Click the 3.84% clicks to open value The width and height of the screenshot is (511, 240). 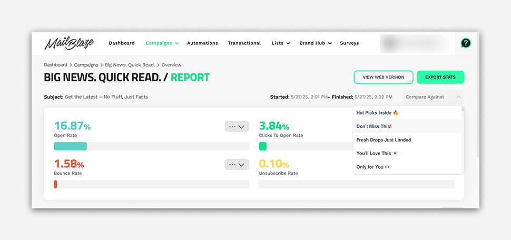pos(274,126)
